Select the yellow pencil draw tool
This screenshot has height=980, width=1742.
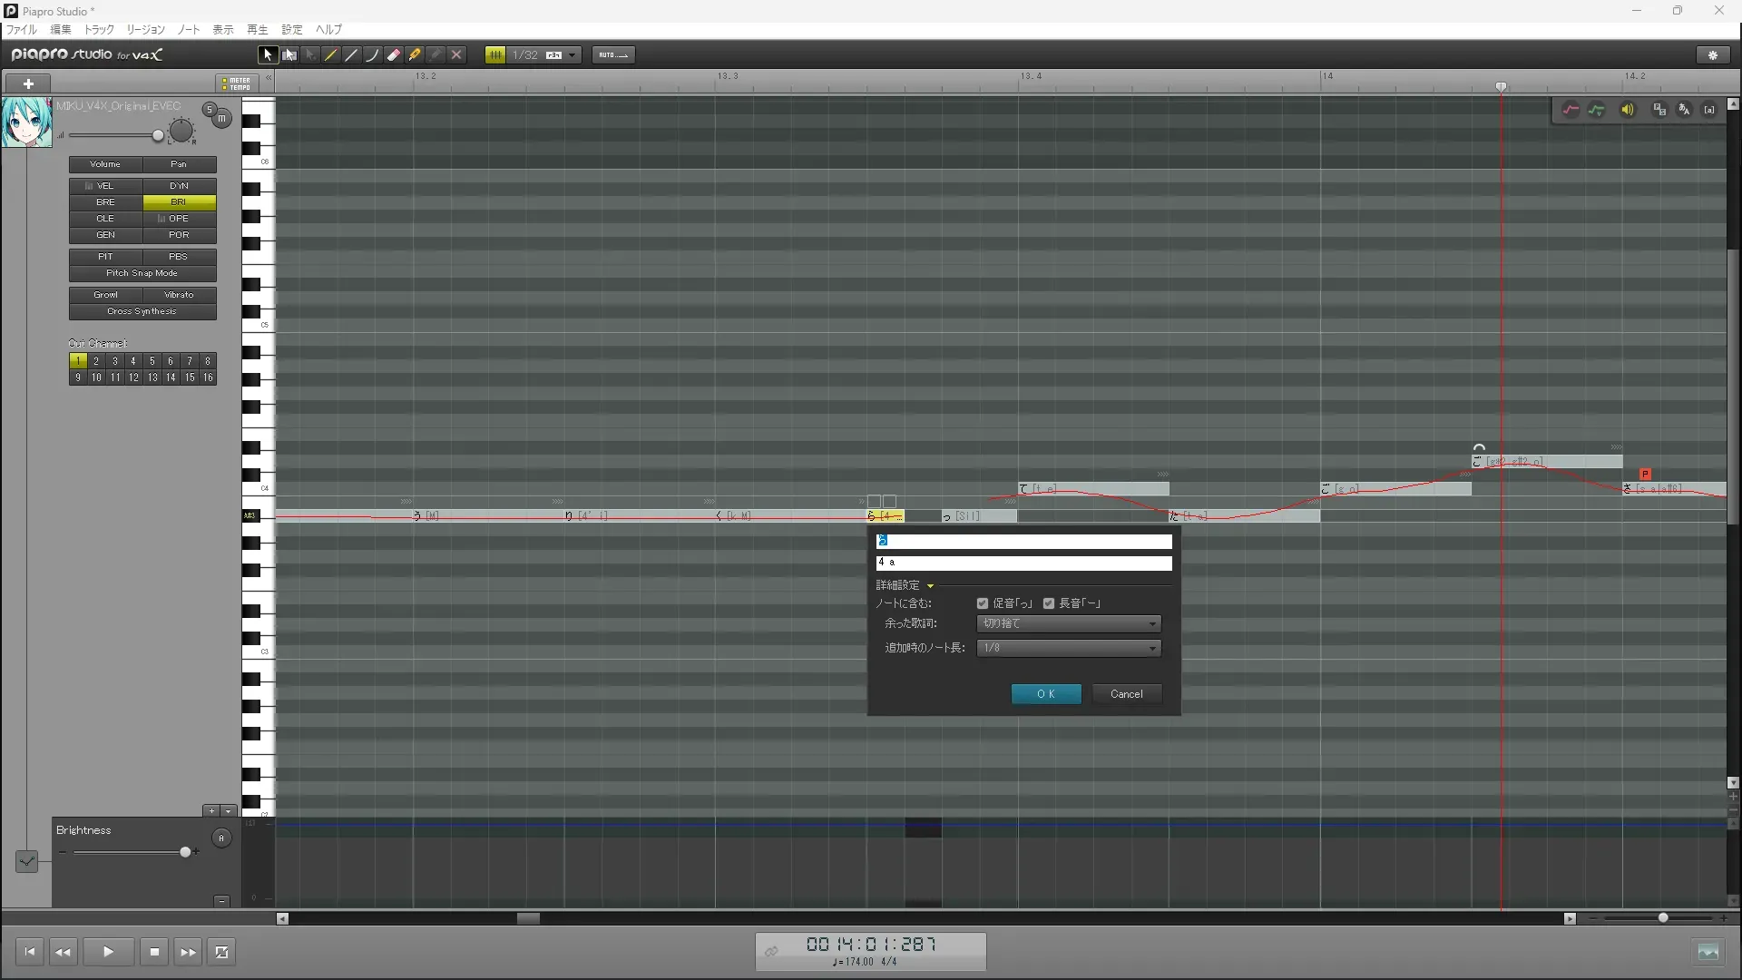click(x=331, y=55)
